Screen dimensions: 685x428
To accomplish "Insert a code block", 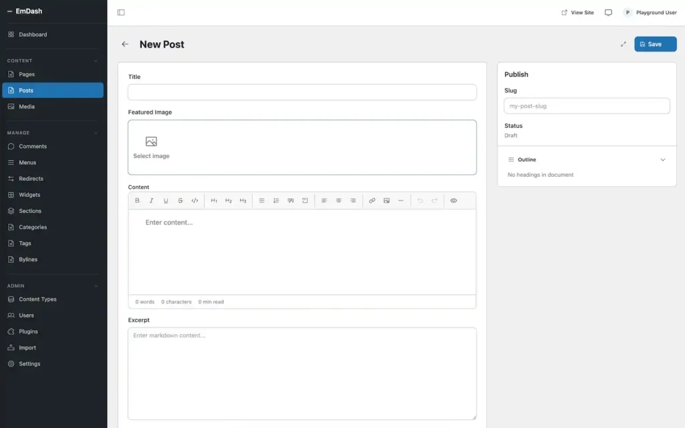I will tap(194, 200).
